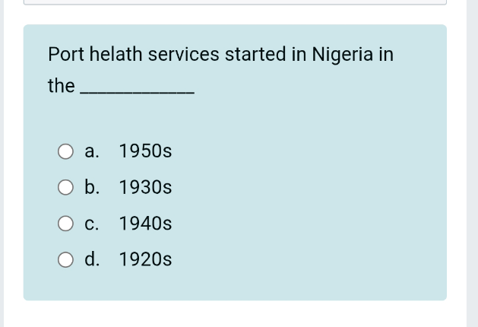The image size is (478, 327).
Task: Pick the radio button for option d
Action: coord(65,259)
